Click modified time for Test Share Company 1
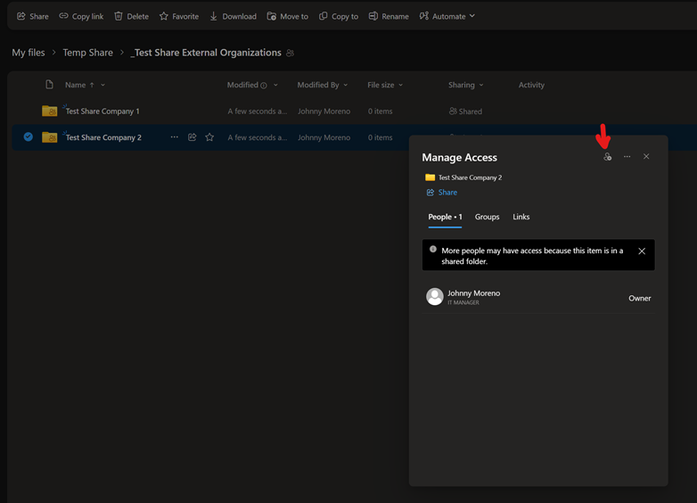 point(258,111)
